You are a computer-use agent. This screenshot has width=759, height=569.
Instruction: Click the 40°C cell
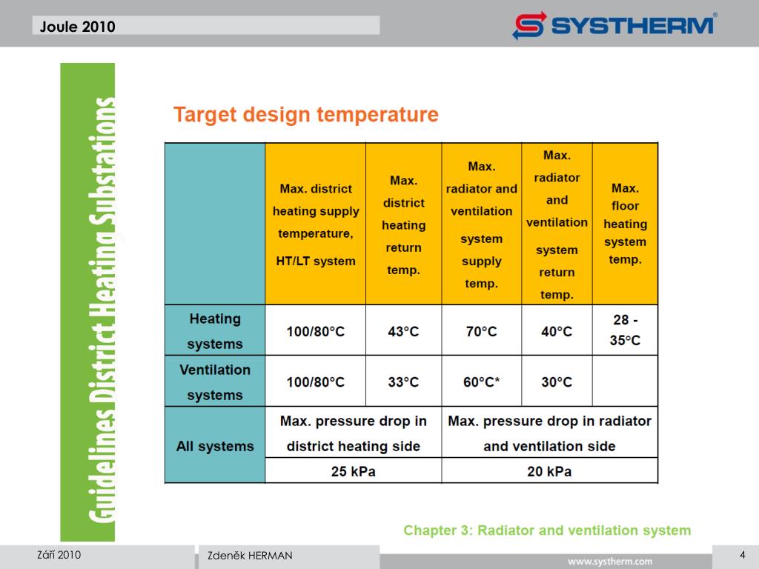point(557,331)
